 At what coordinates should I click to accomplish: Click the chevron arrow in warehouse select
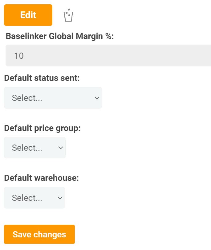click(x=60, y=198)
